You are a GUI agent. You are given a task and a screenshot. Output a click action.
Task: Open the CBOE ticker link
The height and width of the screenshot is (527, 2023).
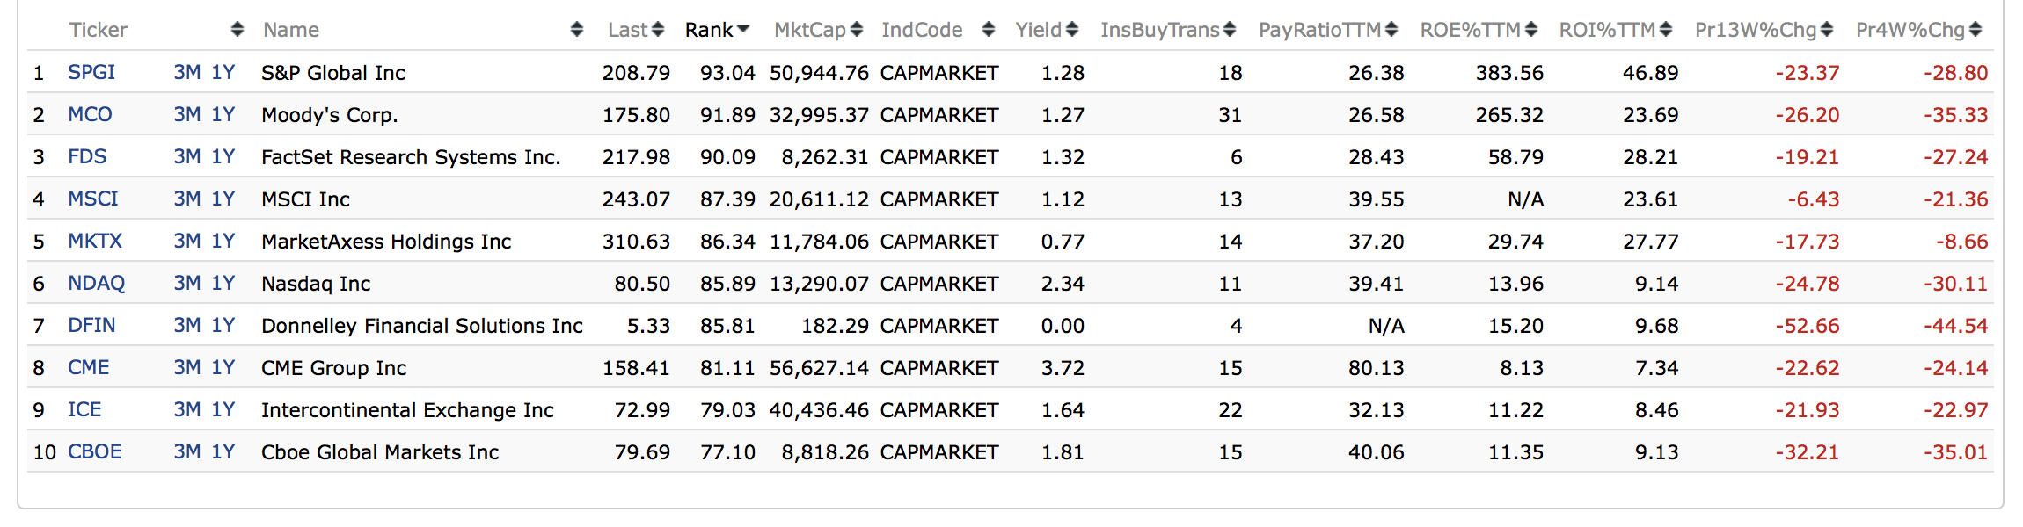point(95,451)
